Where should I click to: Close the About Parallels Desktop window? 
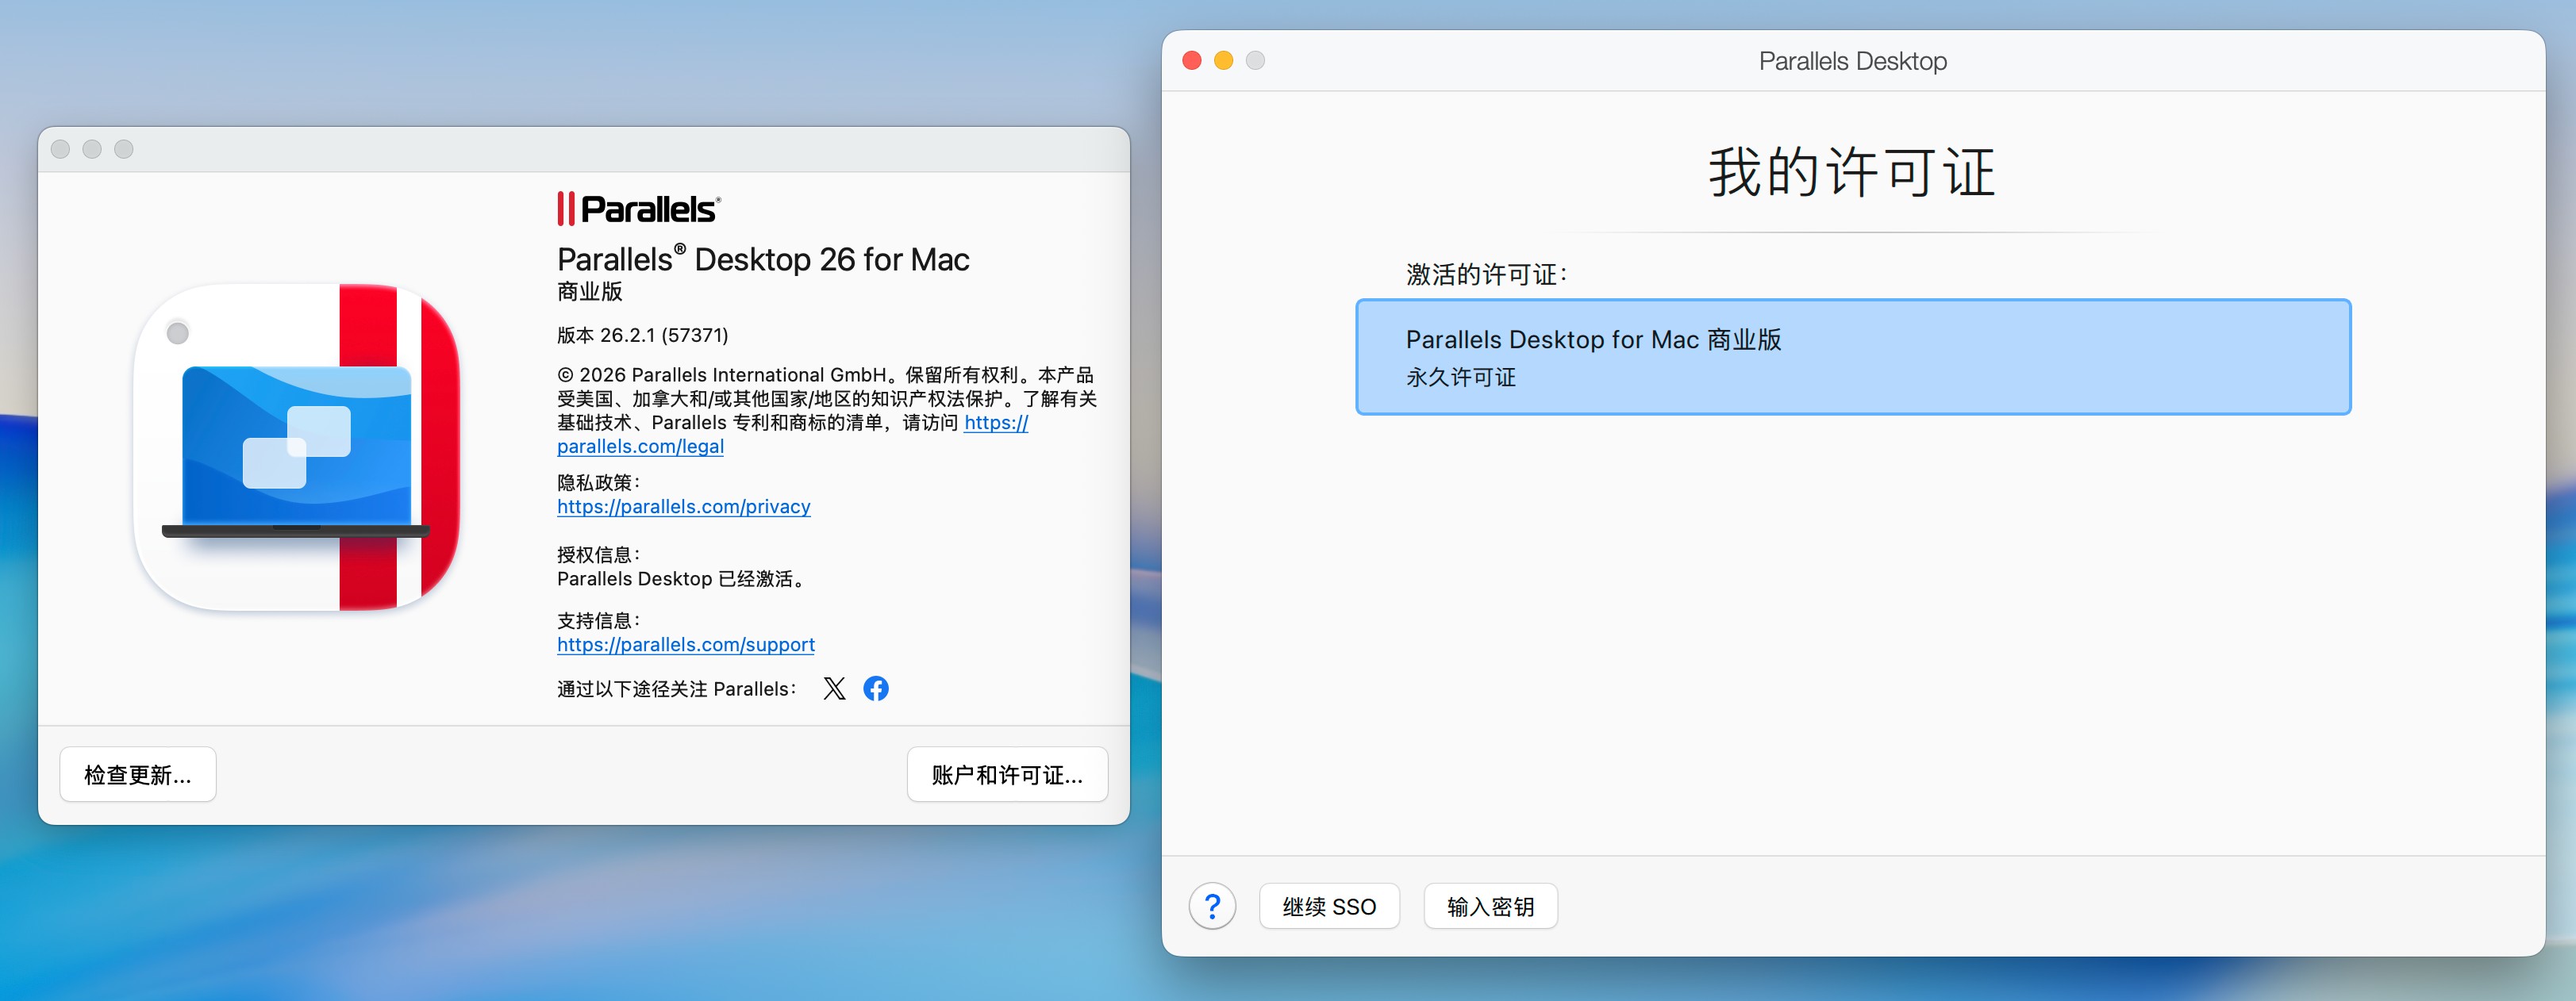click(x=60, y=149)
